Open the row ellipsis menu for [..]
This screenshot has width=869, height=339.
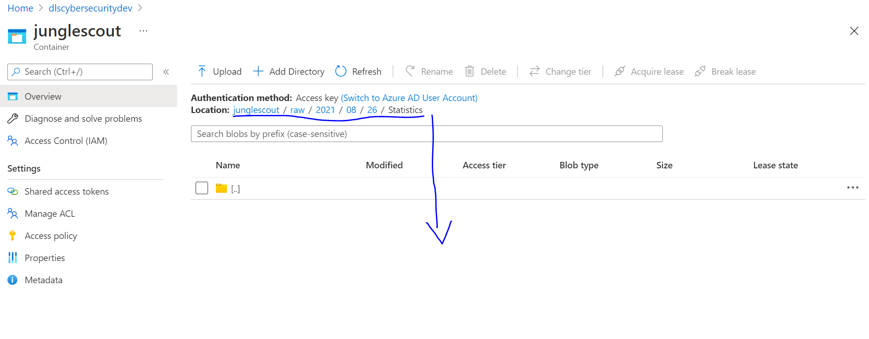(853, 188)
